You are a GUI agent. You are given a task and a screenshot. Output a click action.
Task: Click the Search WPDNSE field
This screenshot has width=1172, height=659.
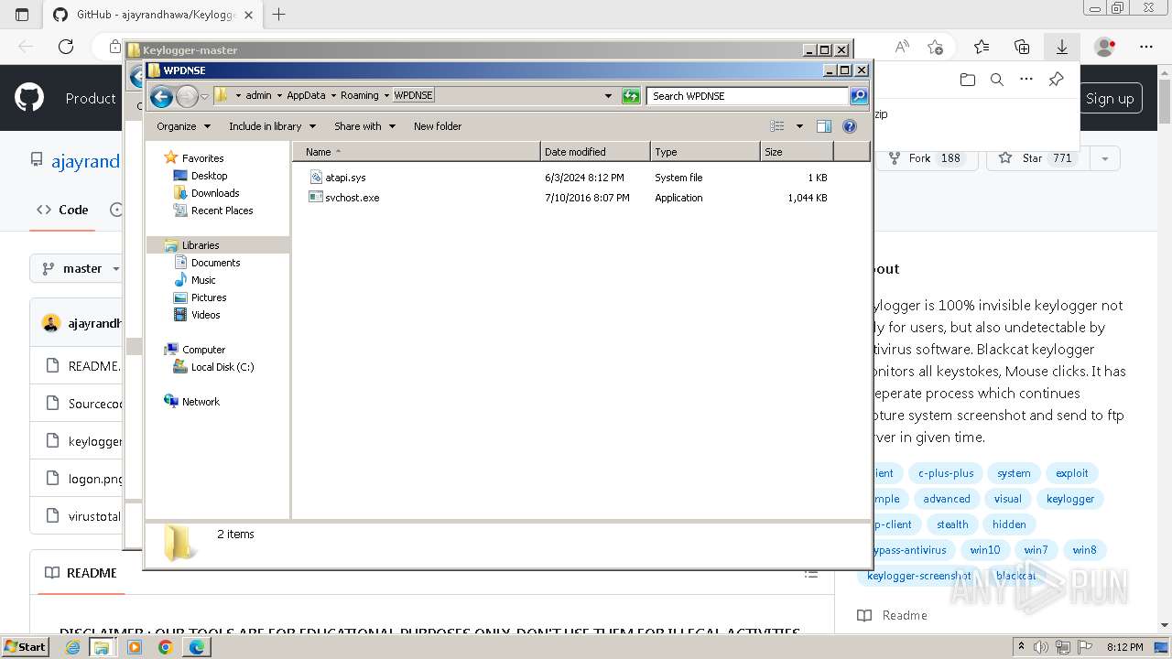pyautogui.click(x=747, y=95)
